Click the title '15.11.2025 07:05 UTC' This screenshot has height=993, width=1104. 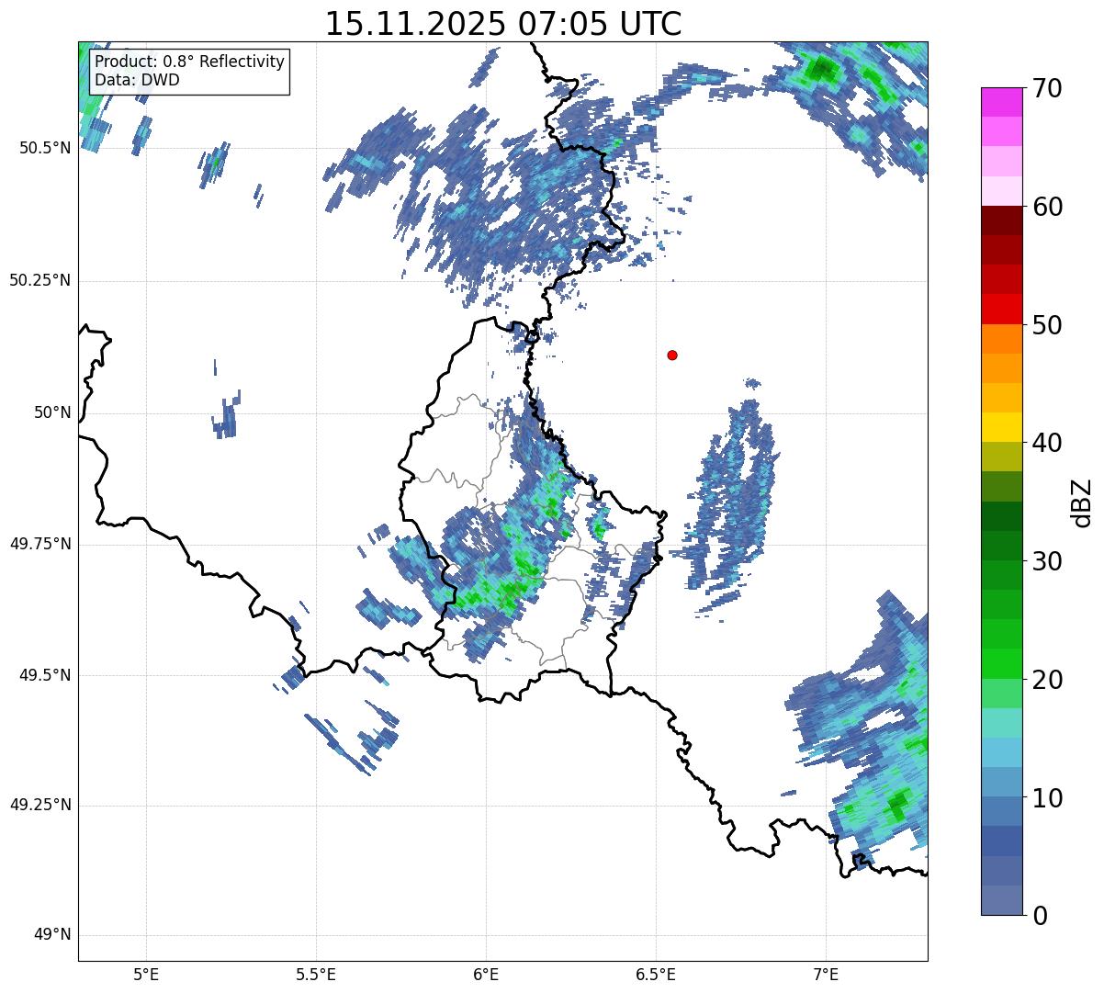click(x=503, y=24)
